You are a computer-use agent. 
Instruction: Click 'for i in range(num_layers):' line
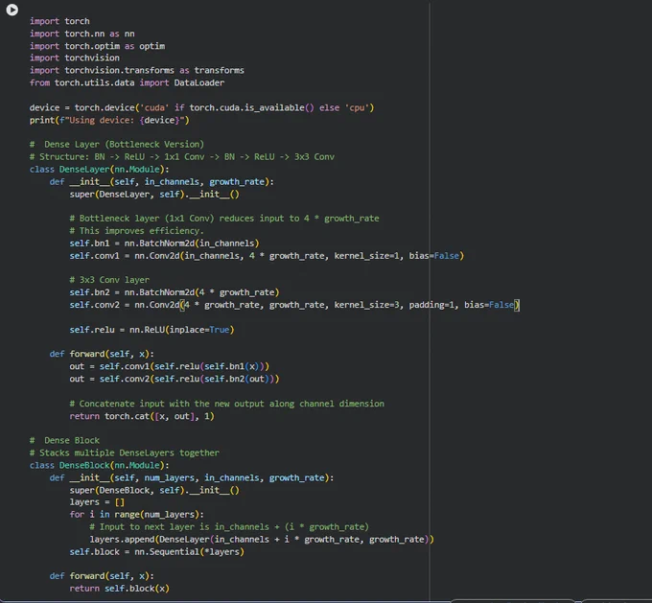[x=137, y=515]
